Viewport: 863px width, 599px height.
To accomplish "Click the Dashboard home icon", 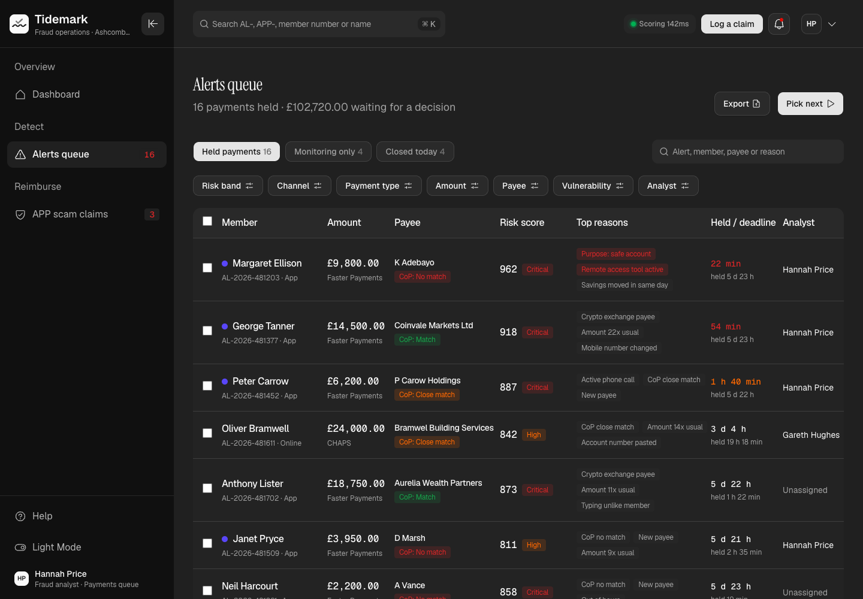I will tap(20, 95).
